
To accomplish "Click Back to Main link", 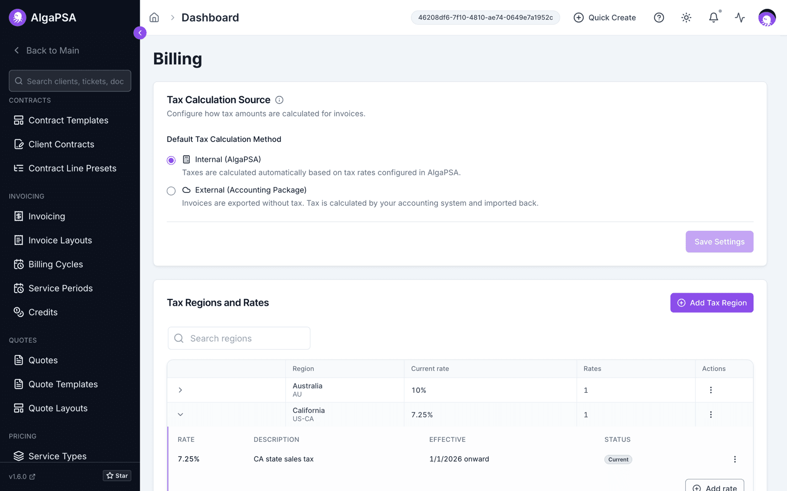I will click(x=47, y=51).
